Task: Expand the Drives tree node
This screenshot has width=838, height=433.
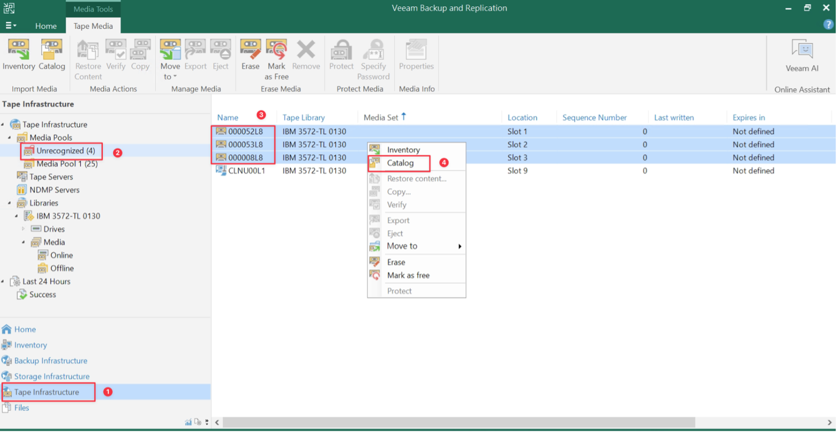Action: click(x=23, y=229)
